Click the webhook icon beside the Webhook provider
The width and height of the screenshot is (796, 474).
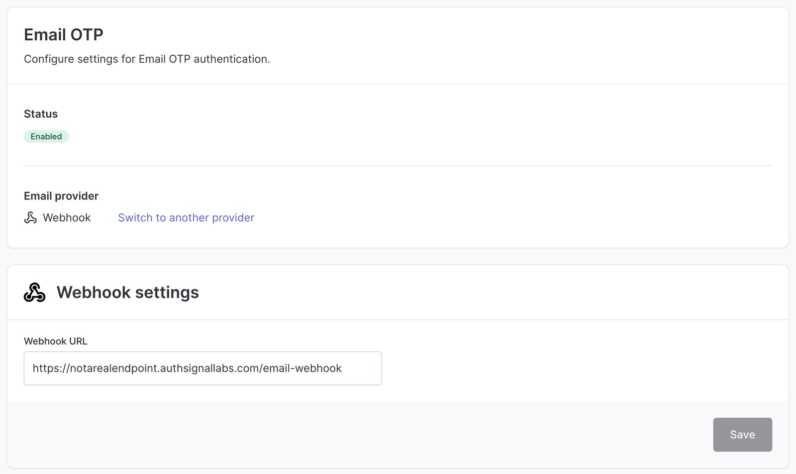tap(30, 218)
